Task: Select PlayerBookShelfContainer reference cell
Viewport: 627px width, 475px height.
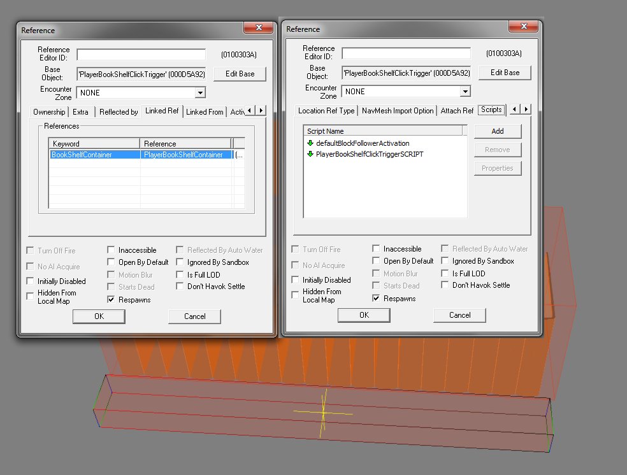Action: click(186, 155)
